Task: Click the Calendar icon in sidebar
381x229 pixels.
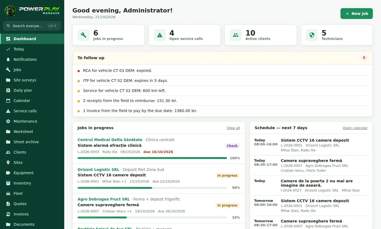Action: 8,101
